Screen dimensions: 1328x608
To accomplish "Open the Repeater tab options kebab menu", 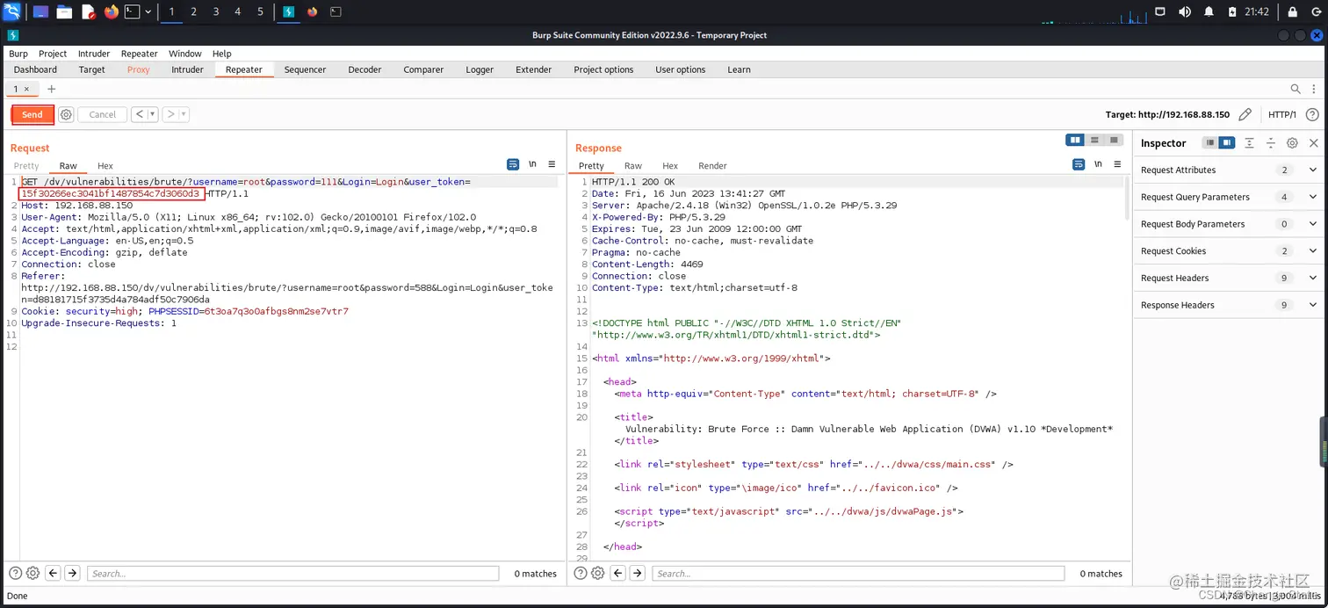I will point(1312,89).
